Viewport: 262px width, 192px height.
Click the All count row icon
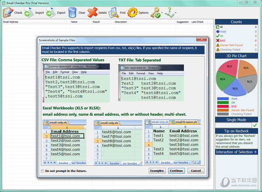tap(217, 27)
